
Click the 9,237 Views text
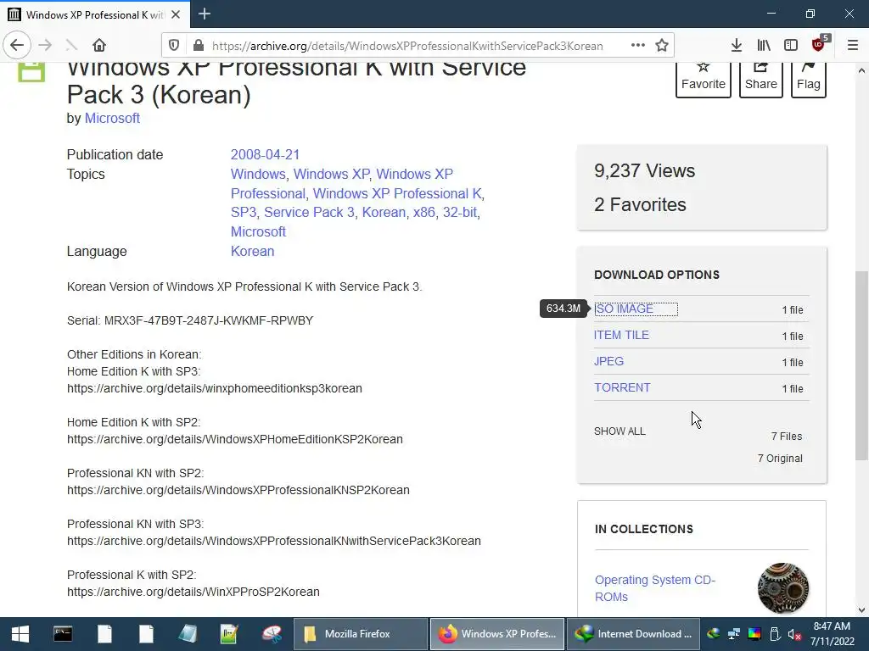pyautogui.click(x=644, y=170)
